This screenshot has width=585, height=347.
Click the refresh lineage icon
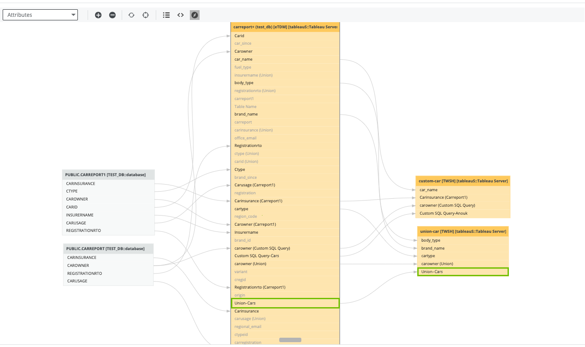tap(131, 15)
